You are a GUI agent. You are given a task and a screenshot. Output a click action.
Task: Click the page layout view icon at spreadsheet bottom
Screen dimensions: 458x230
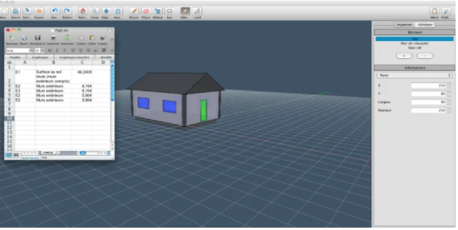(x=16, y=155)
